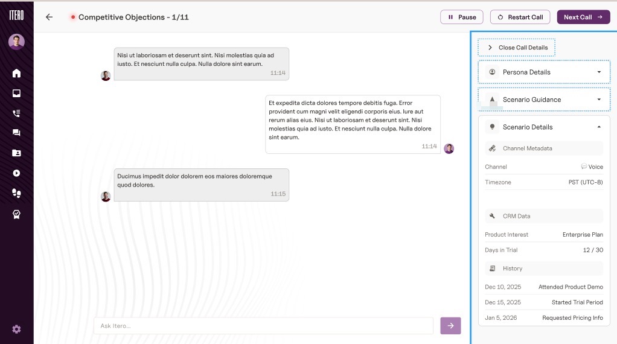The height and width of the screenshot is (344, 617).
Task: Expand Persona Details section
Action: tap(544, 72)
